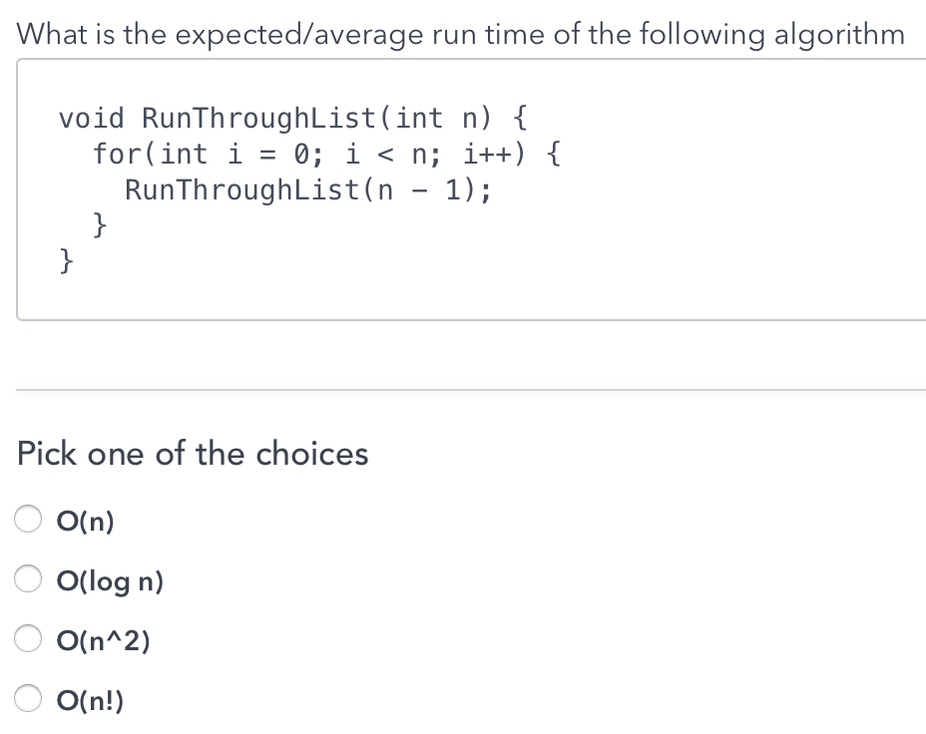The height and width of the screenshot is (734, 926).
Task: Click the closing brace of the function
Action: pyautogui.click(x=64, y=259)
